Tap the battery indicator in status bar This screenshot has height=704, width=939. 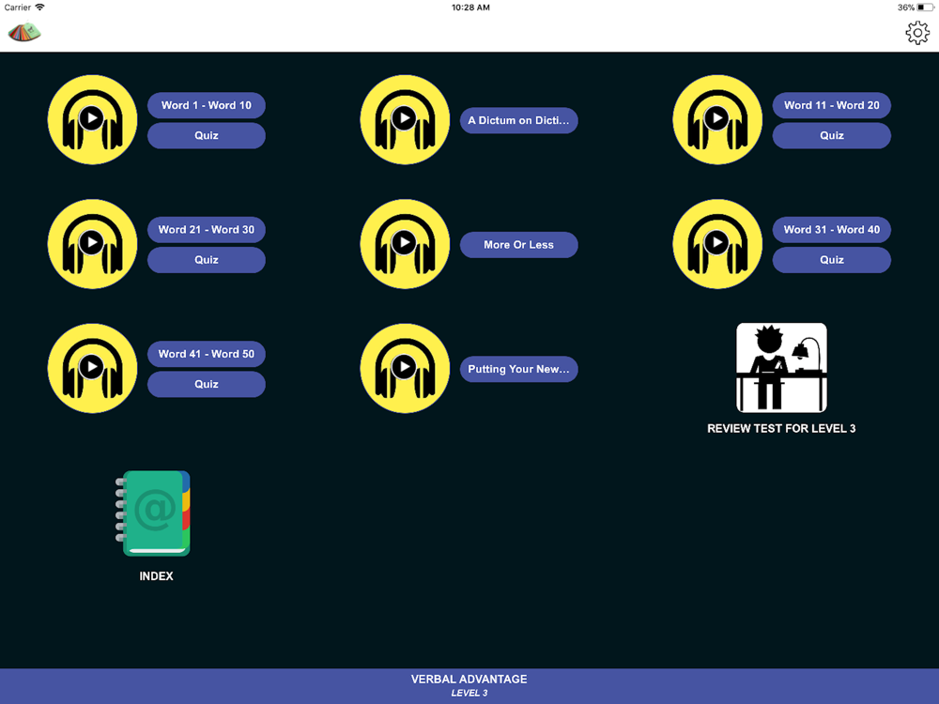click(925, 8)
